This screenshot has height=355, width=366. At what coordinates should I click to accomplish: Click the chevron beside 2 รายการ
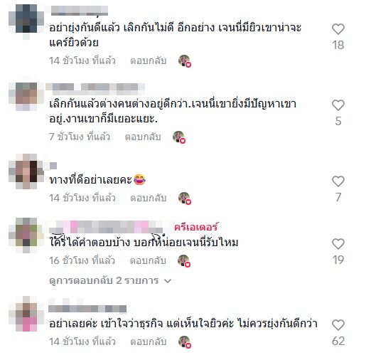[168, 281]
